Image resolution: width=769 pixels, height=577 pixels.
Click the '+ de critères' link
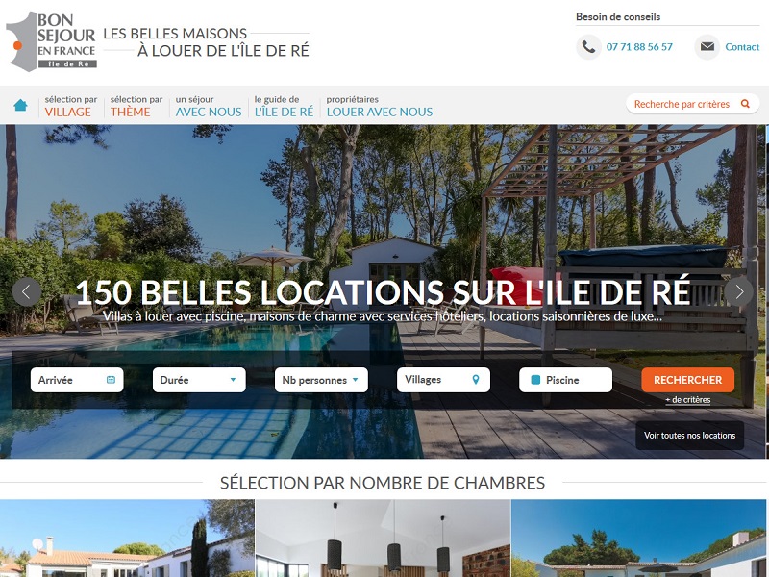(687, 400)
